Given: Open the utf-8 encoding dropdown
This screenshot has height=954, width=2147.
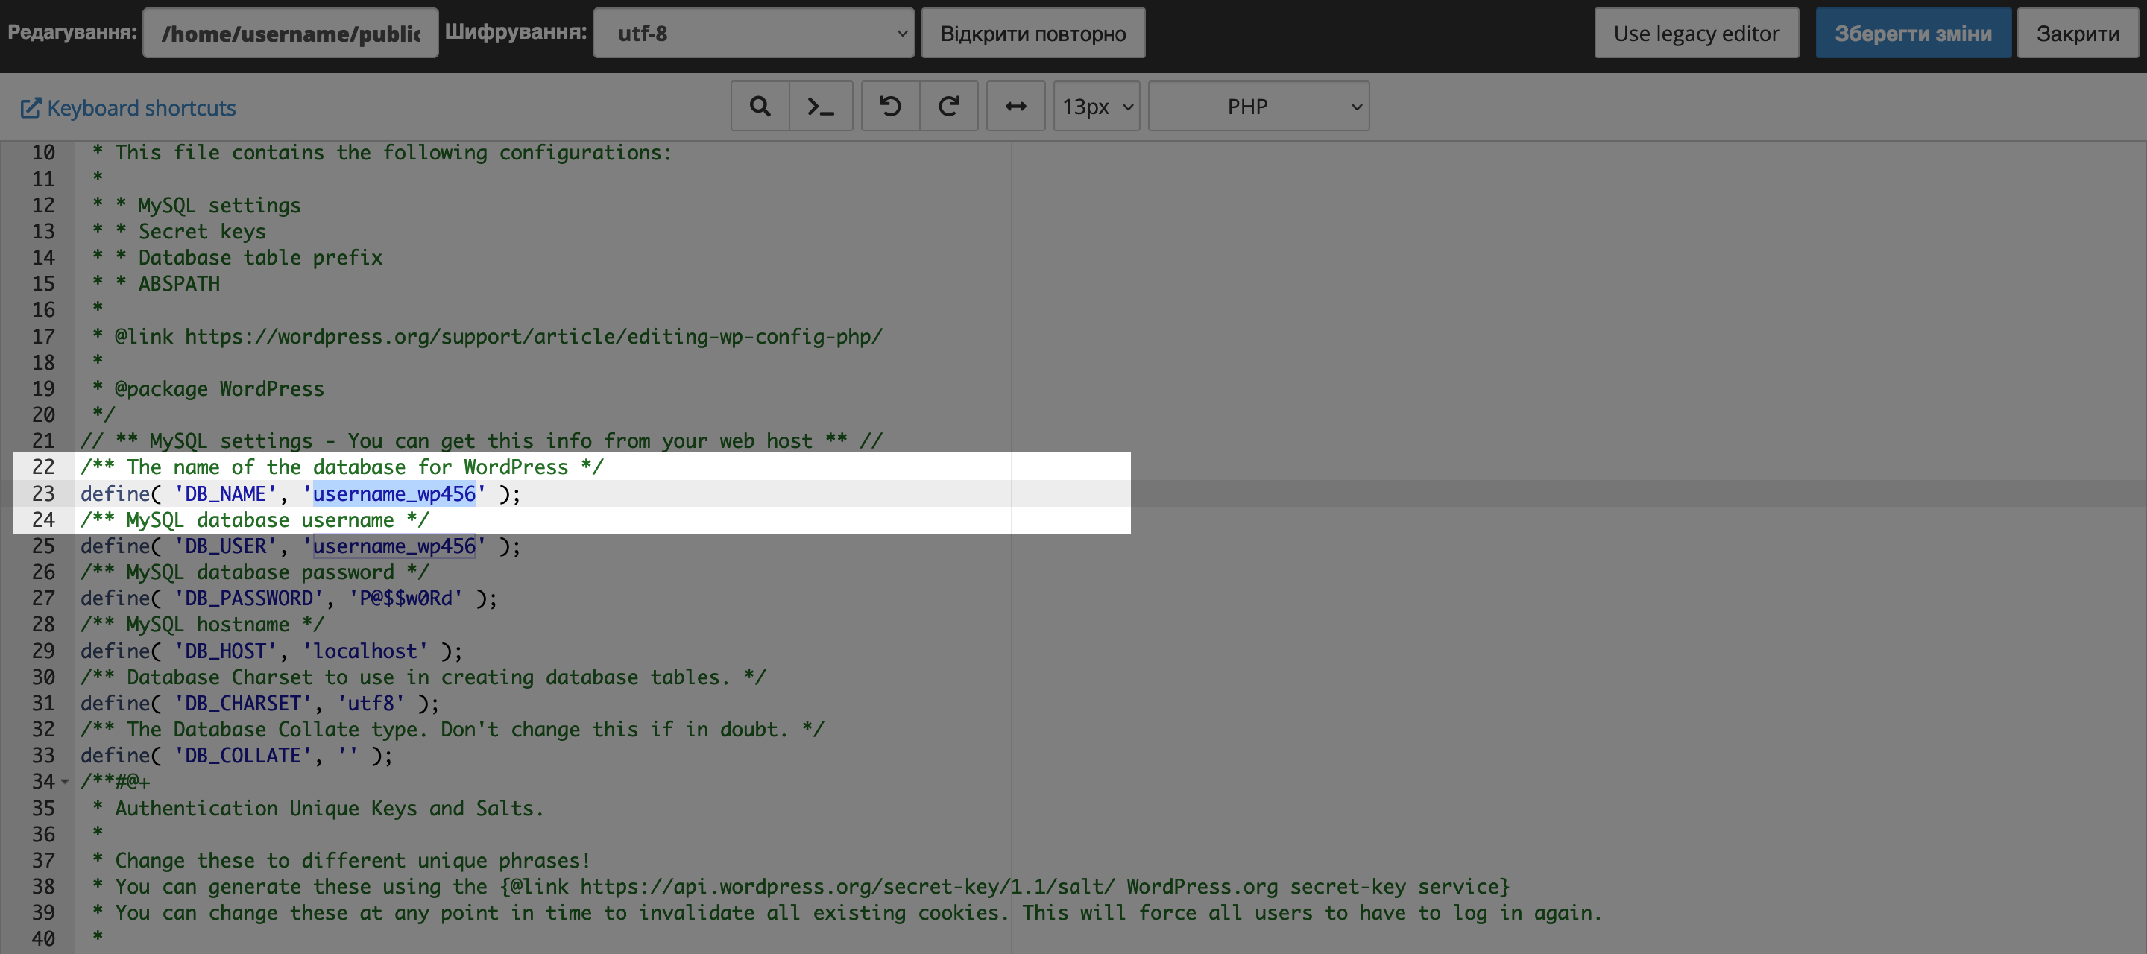Looking at the screenshot, I should [754, 34].
